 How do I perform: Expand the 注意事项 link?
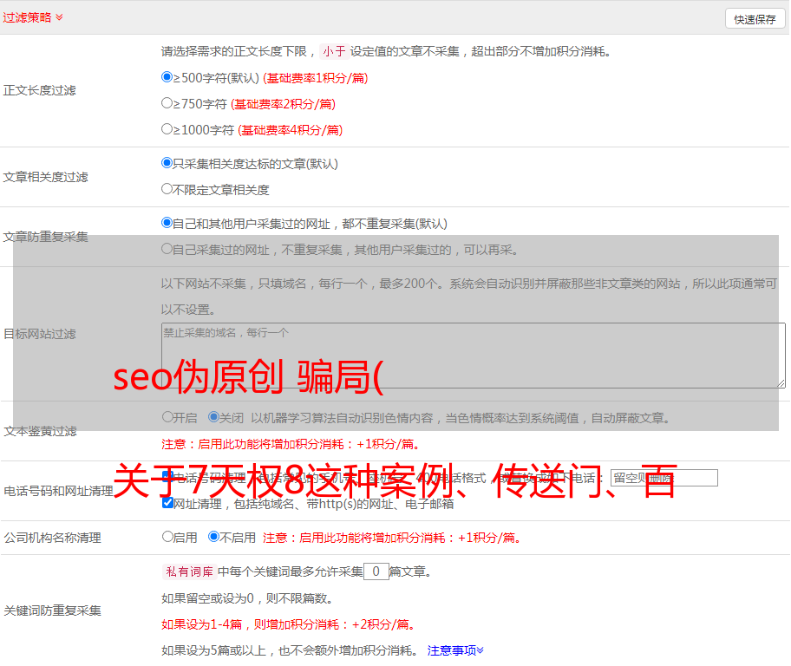click(x=455, y=650)
